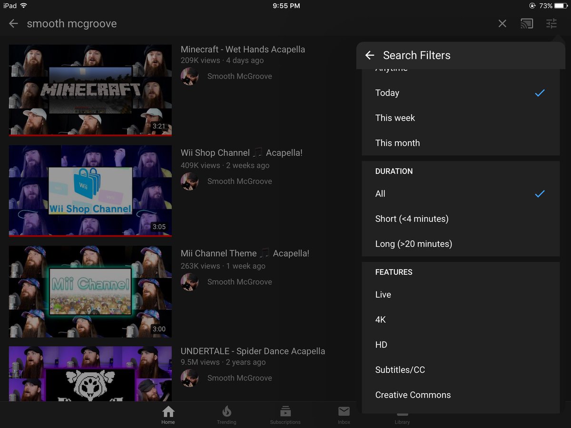Select This month upload date filter

[461, 143]
